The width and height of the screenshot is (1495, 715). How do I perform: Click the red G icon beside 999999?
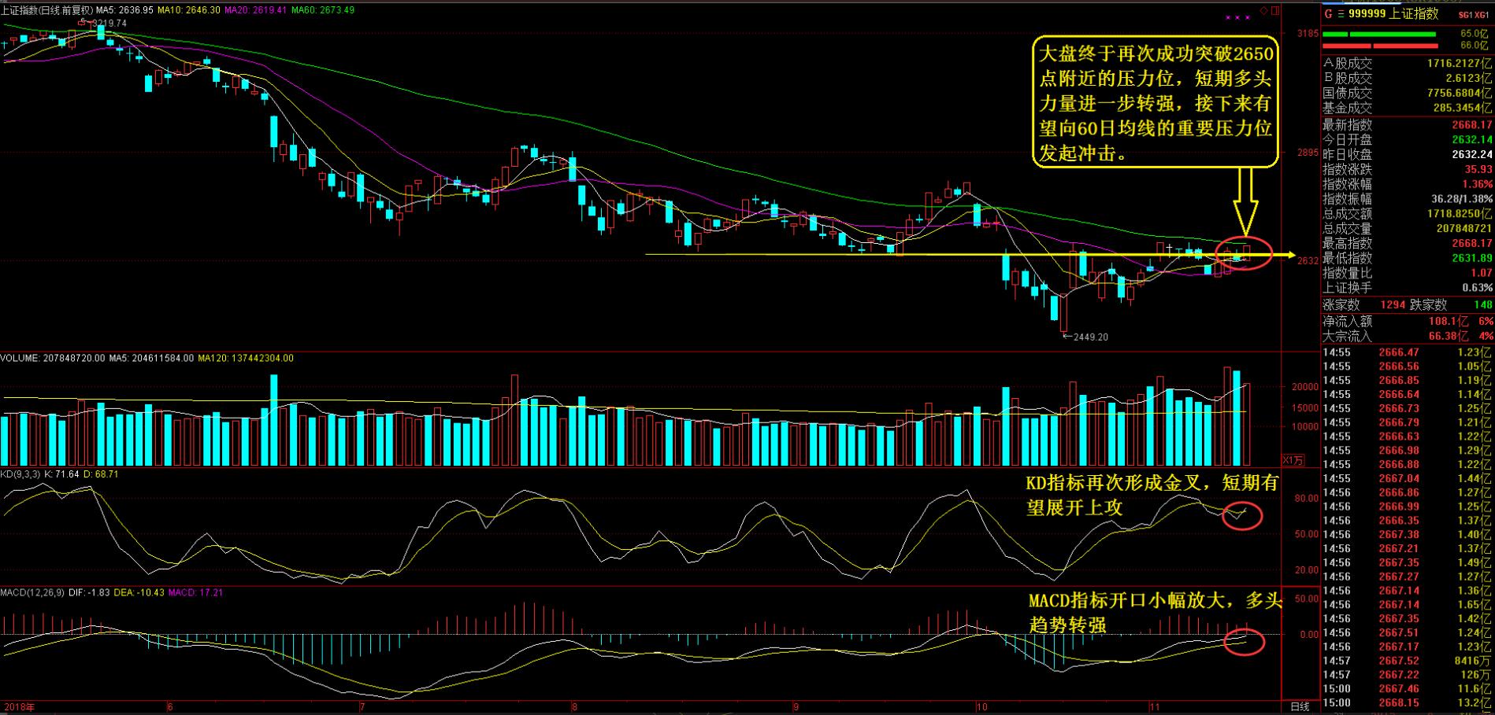point(1328,13)
